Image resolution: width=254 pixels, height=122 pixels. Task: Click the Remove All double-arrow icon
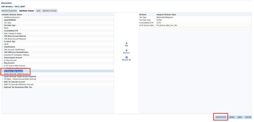pos(126,57)
